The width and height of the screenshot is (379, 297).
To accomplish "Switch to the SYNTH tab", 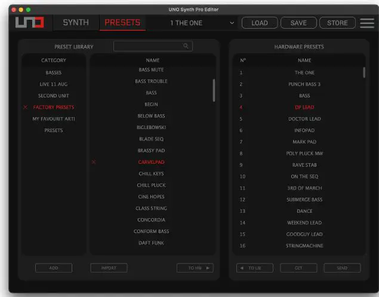I will click(x=76, y=23).
